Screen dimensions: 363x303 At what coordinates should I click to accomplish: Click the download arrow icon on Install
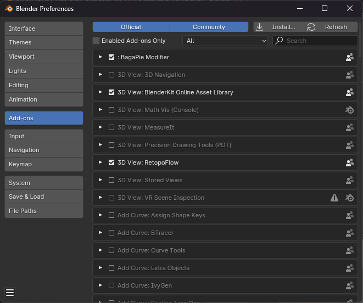pos(260,27)
